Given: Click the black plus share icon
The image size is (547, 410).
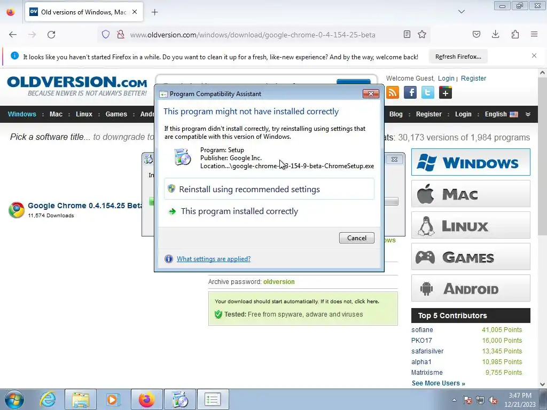Looking at the screenshot, I should click(446, 92).
